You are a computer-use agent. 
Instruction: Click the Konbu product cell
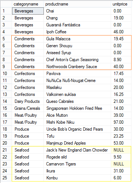coord(77,178)
